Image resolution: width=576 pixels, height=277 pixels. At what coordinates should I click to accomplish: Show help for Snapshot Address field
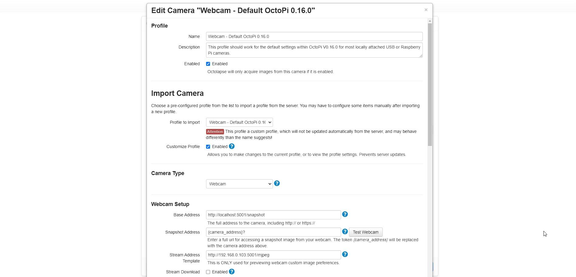tap(345, 231)
